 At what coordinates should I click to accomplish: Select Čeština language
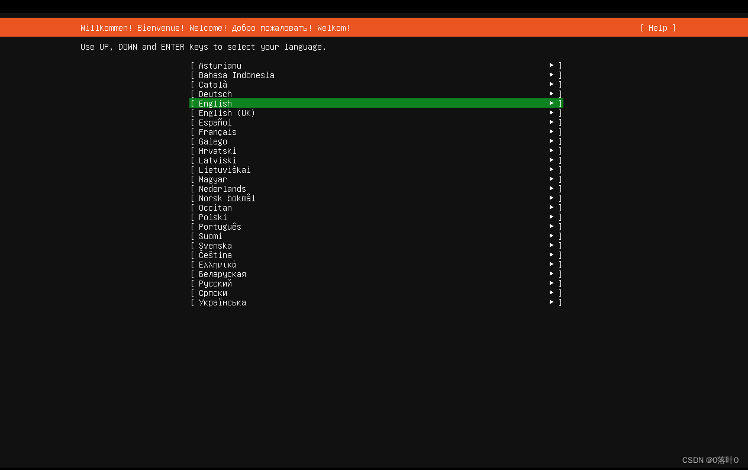376,255
